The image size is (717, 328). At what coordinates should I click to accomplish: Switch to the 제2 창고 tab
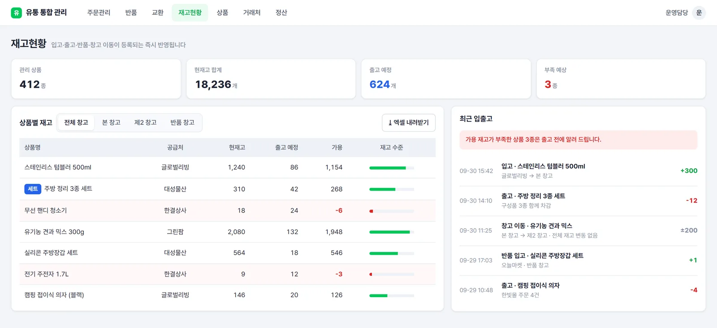click(x=146, y=123)
